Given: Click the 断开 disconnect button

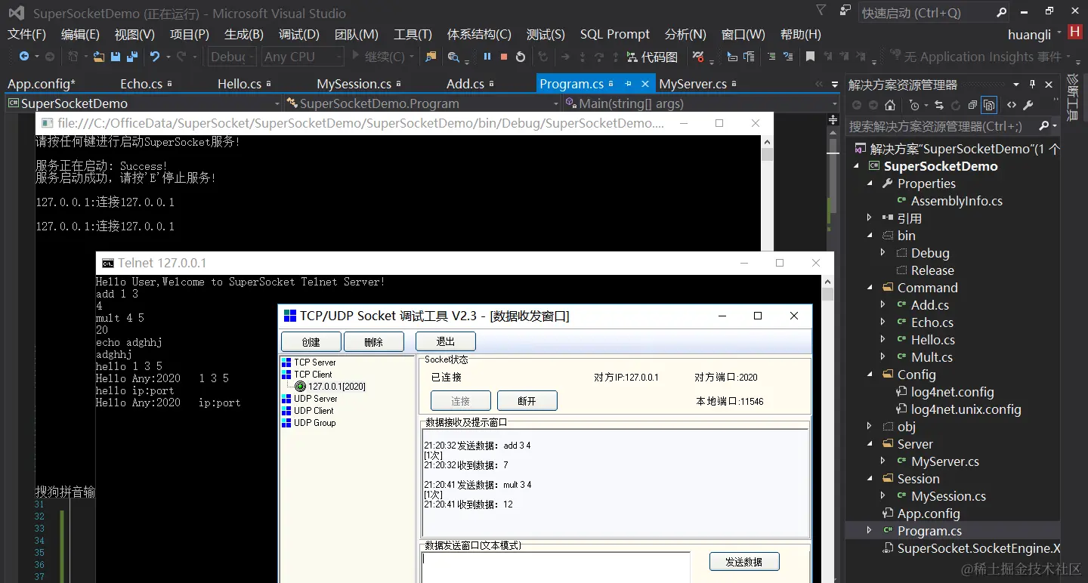Looking at the screenshot, I should click(x=527, y=401).
